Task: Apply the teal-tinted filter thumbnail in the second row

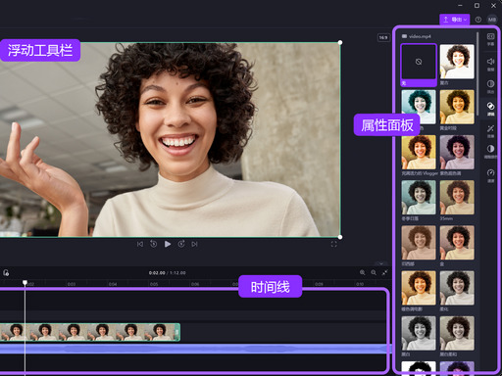Action: tap(419, 107)
